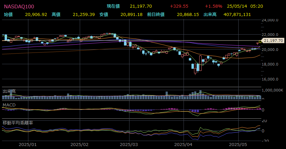
Task: Click the +329.55 price change value
Action: 179,6
